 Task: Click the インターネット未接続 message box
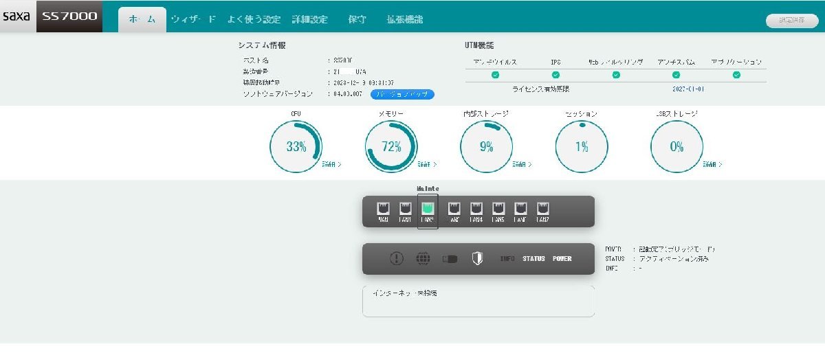[x=478, y=301]
